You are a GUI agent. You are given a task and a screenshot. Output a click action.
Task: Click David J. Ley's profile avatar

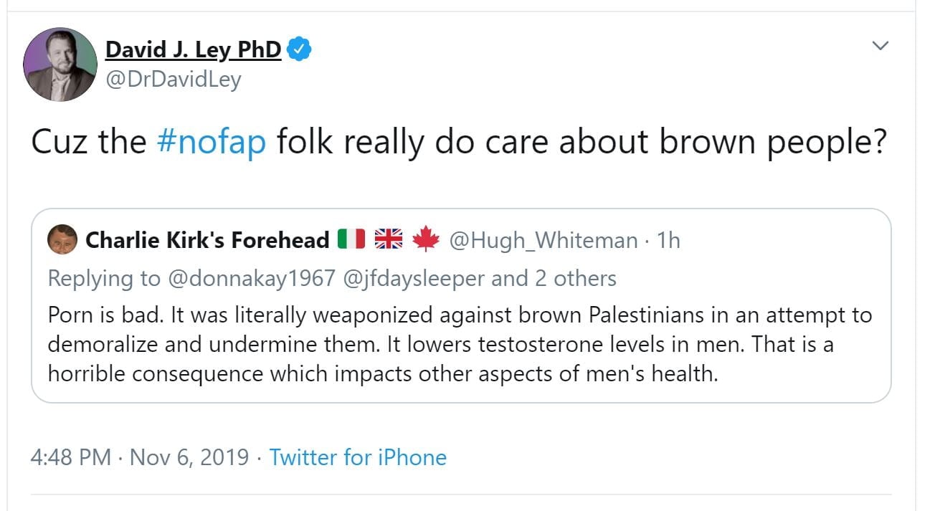point(60,65)
